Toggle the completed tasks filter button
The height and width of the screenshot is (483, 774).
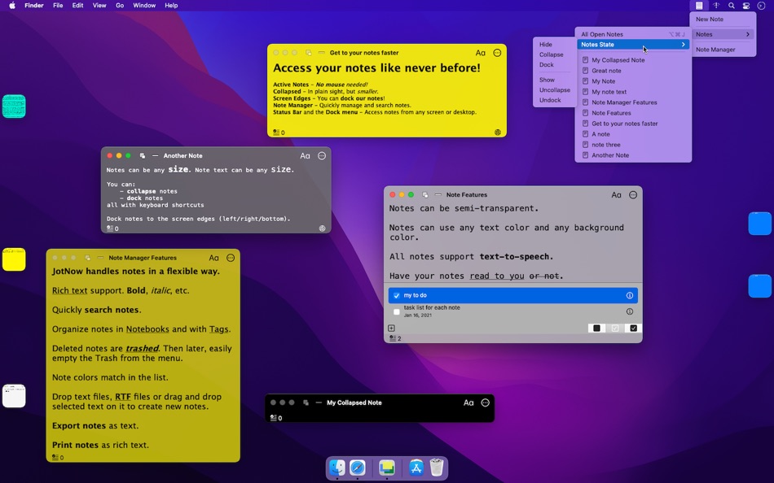point(633,329)
